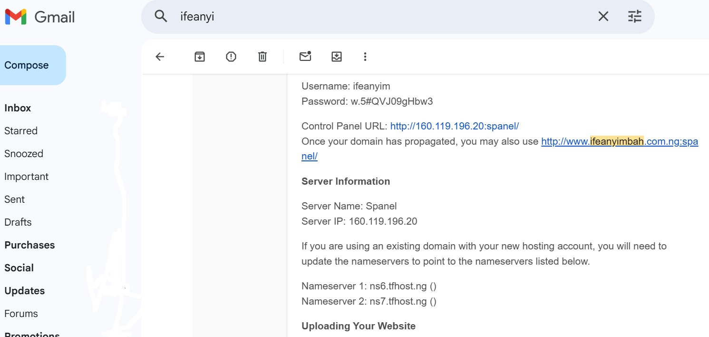Open the 160.119.196.20 control panel link
Viewport: 709px width, 337px height.
tap(454, 126)
